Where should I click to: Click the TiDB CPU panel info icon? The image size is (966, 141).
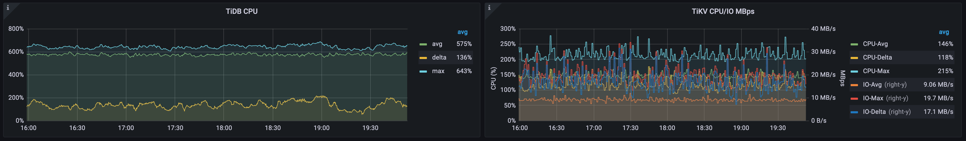click(x=8, y=8)
